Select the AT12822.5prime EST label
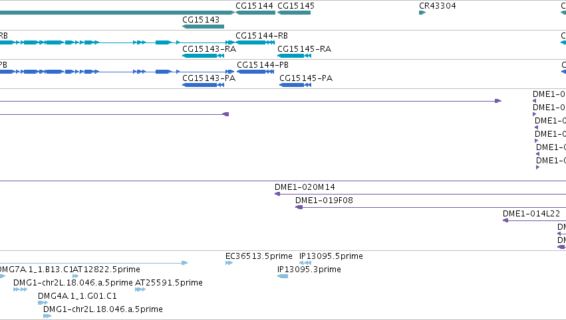 click(x=106, y=270)
